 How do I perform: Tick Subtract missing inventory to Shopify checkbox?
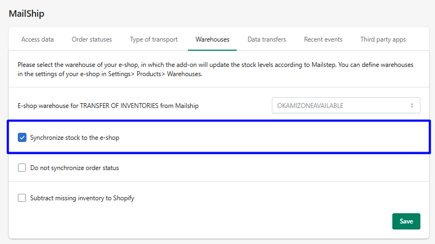pos(22,198)
